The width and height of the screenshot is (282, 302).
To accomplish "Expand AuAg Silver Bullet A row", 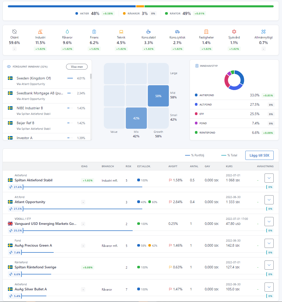I will pos(269,287).
